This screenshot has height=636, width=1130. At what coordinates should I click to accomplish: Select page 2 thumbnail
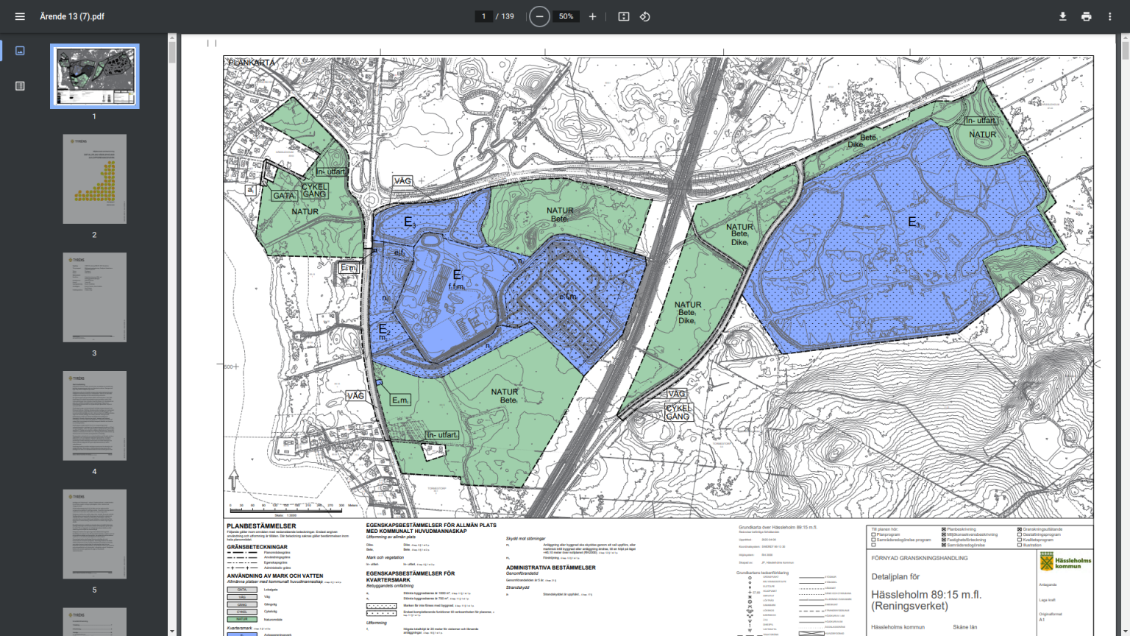pyautogui.click(x=94, y=179)
